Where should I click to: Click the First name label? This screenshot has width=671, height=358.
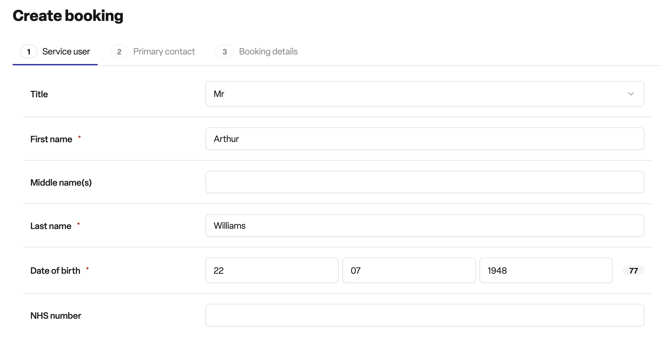51,139
